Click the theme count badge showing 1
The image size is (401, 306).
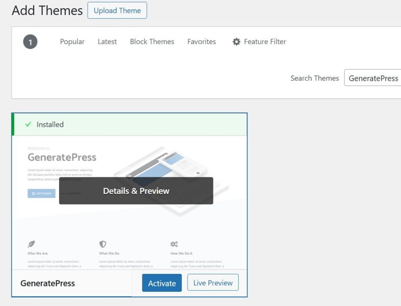pos(30,42)
